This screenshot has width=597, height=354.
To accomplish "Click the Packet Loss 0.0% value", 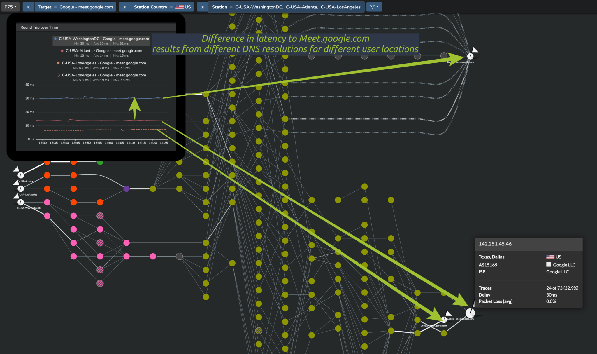I will point(551,301).
